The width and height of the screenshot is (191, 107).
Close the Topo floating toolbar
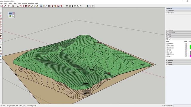tap(13, 13)
